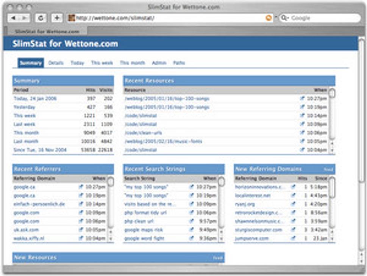Click the New Referring Domains scrollbar thumb
Image resolution: width=367 pixels, height=276 pixels.
coord(332,188)
